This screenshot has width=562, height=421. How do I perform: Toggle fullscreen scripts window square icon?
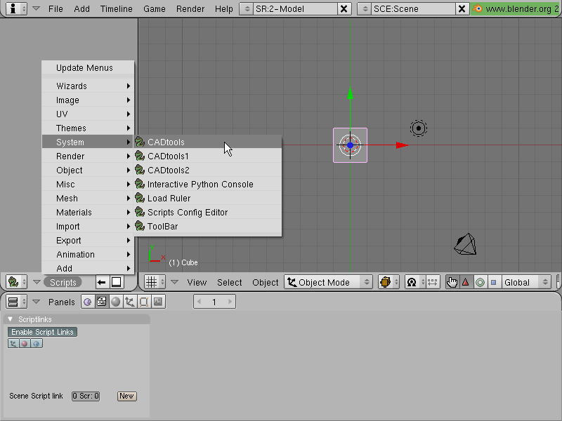(116, 282)
